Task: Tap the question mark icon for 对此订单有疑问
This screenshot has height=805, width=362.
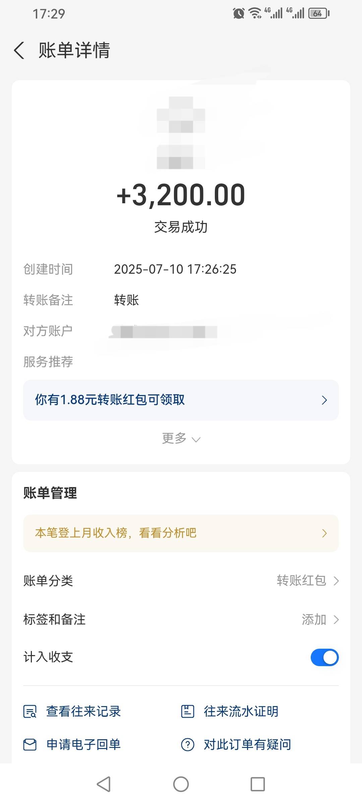Action: tap(188, 745)
